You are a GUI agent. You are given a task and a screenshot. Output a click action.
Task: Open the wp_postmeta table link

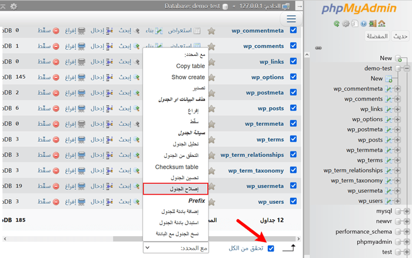click(265, 93)
